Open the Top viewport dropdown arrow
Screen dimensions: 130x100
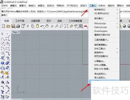pos(19,32)
